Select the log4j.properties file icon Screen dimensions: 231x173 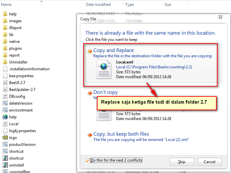(5, 130)
